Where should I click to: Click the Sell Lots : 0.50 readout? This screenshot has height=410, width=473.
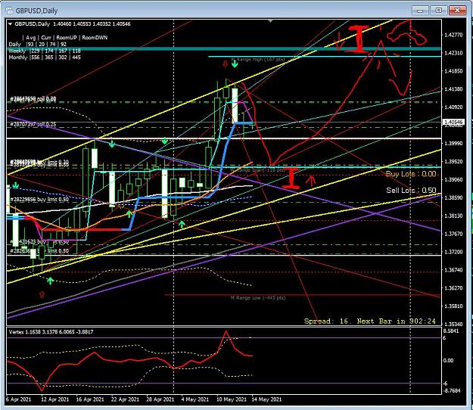point(411,190)
